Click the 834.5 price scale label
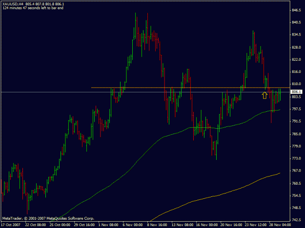Screen dimensions: 305x228 tap(296, 35)
